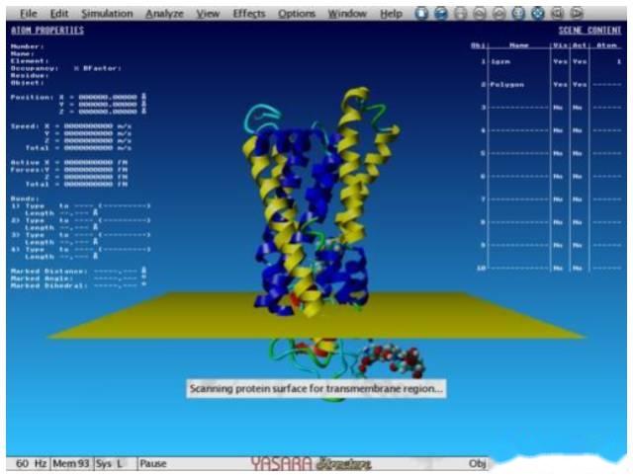This screenshot has height=475, width=633.
Task: Click the Bonds label in atom properties
Action: point(25,198)
